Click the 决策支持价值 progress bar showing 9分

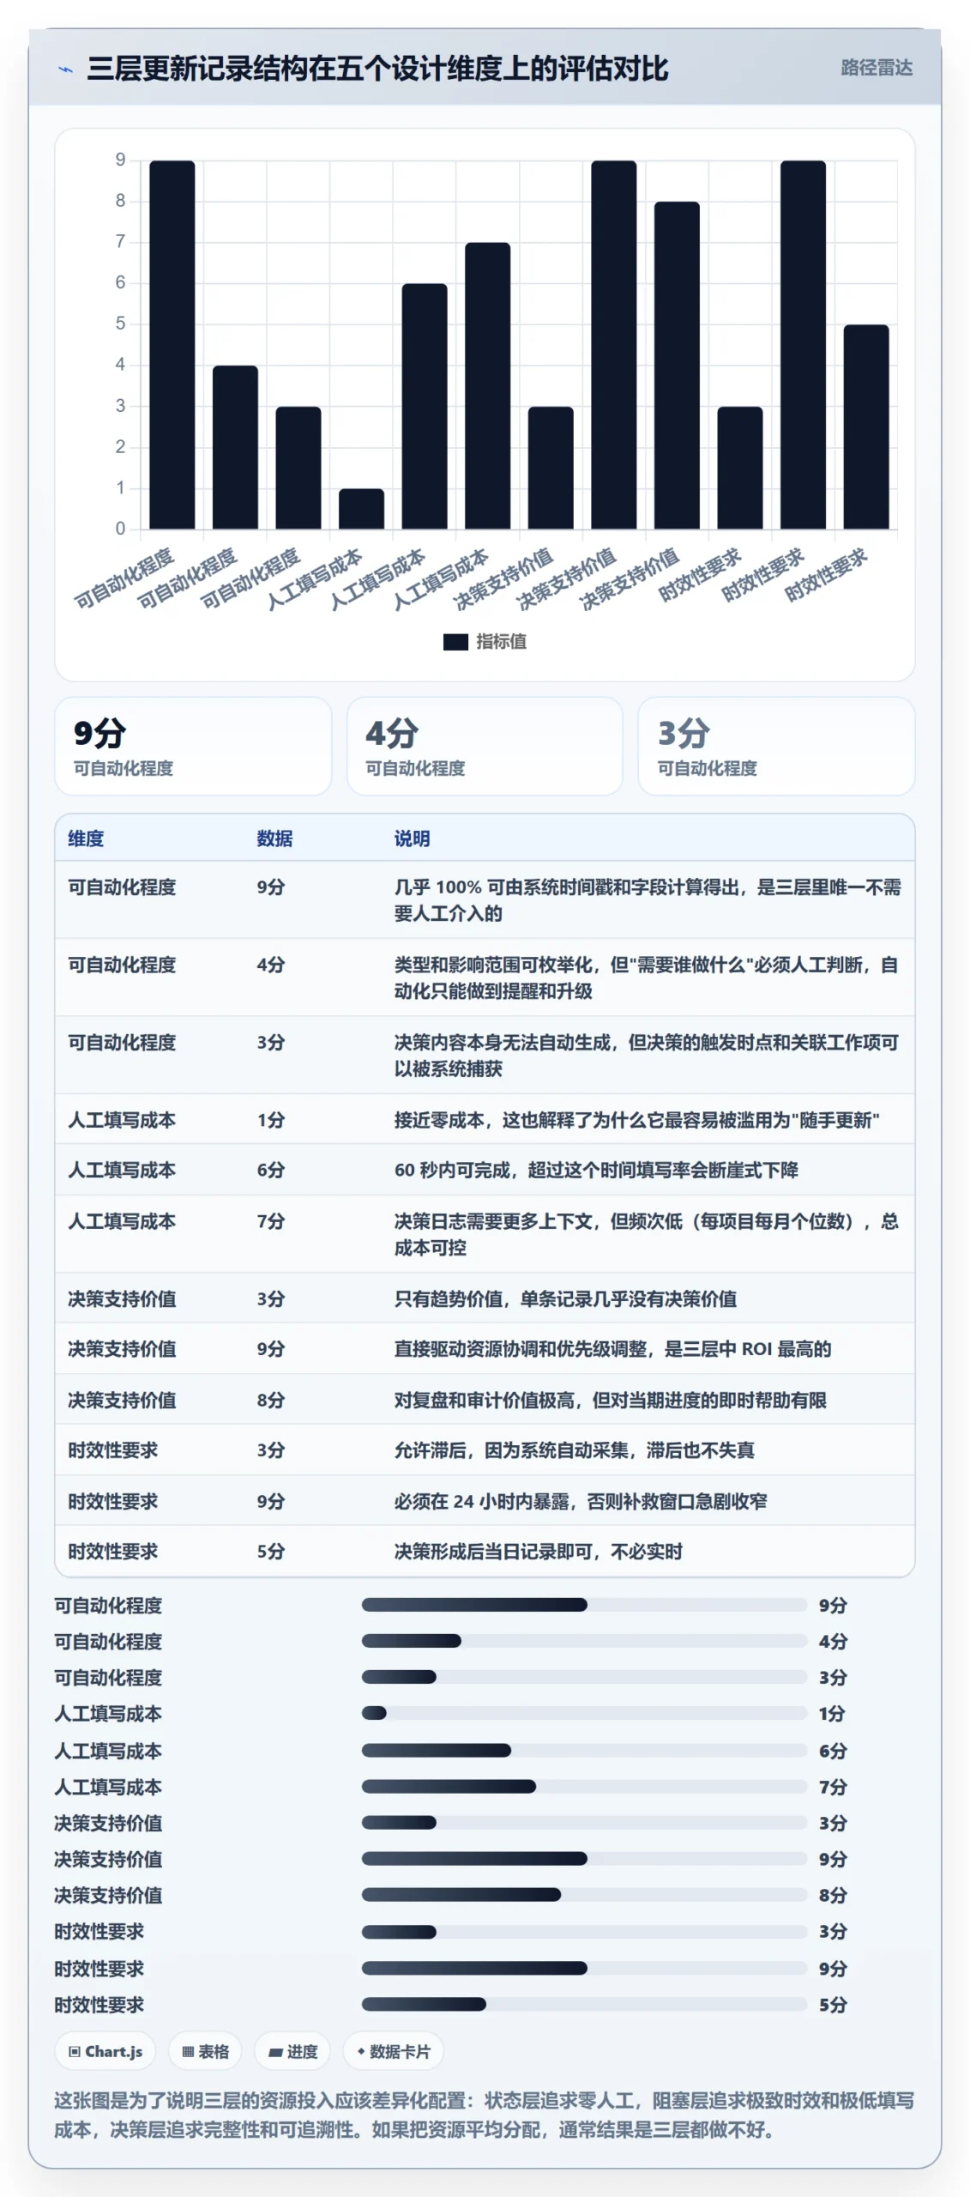(584, 1858)
